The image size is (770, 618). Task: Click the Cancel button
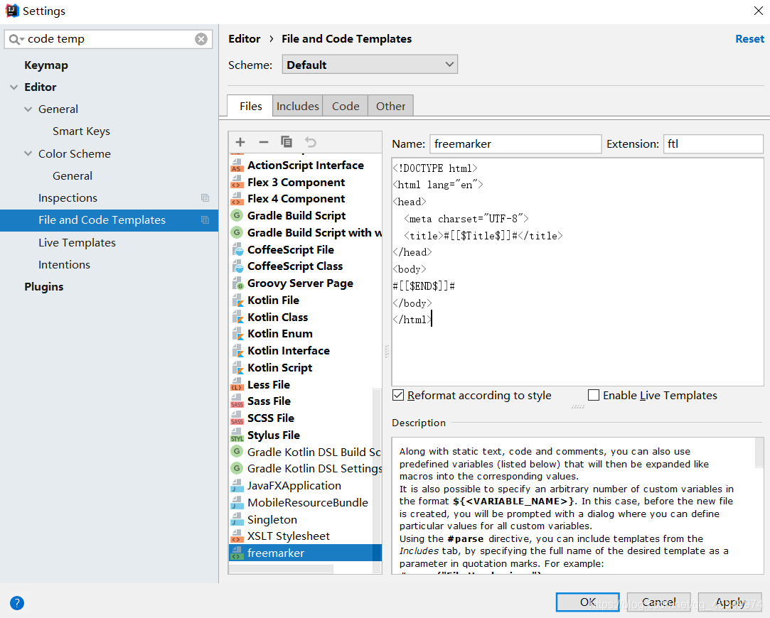pos(659,602)
